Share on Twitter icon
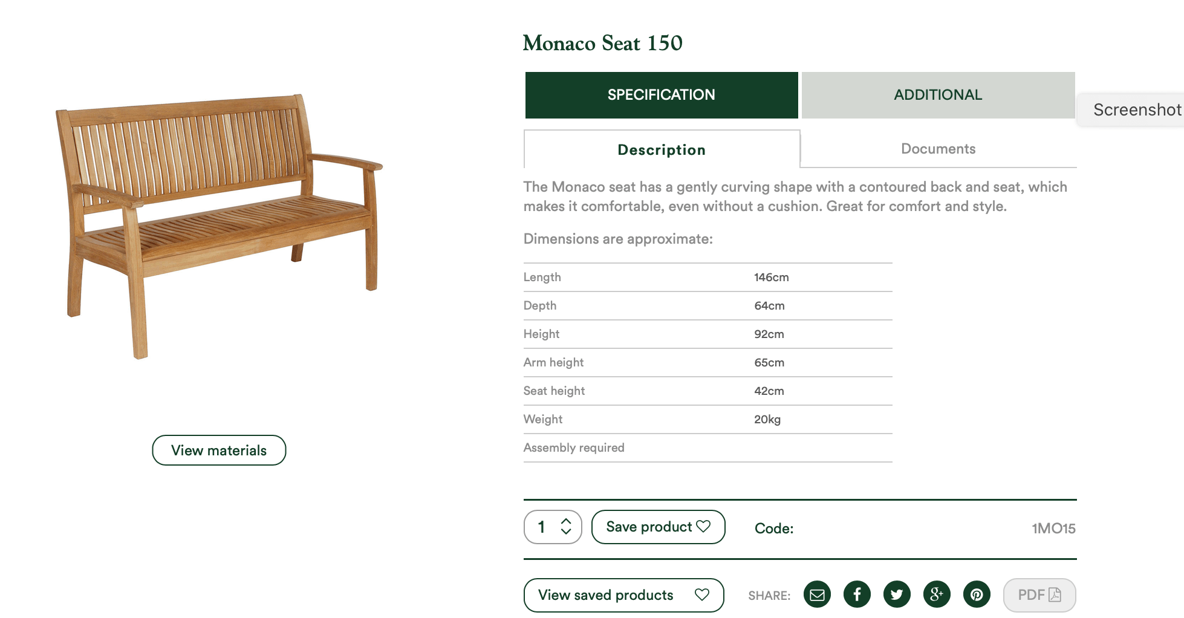 point(897,595)
